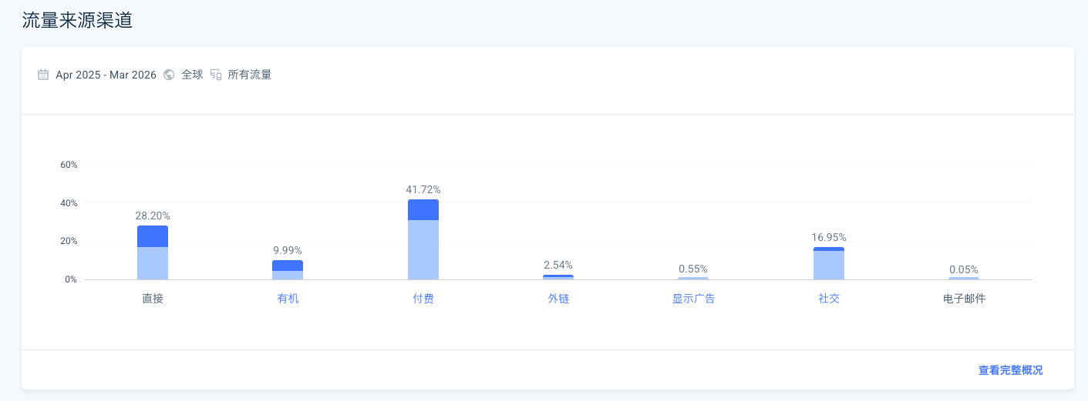Open the 付费 channel link
Image resolution: width=1088 pixels, height=401 pixels.
click(423, 299)
